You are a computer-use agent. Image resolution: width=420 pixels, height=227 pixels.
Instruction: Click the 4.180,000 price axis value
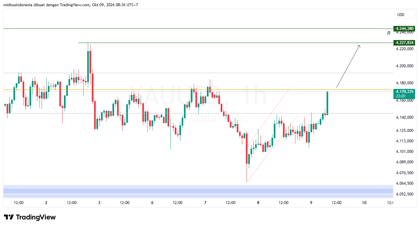[x=405, y=83]
